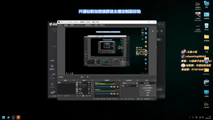The width and height of the screenshot is (213, 120).
Task: Toggle visibility of 文本 (GDI+) source
Action: pos(89,87)
